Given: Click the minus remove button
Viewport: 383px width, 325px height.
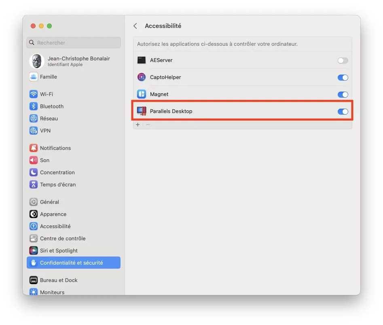Looking at the screenshot, I should (x=148, y=124).
